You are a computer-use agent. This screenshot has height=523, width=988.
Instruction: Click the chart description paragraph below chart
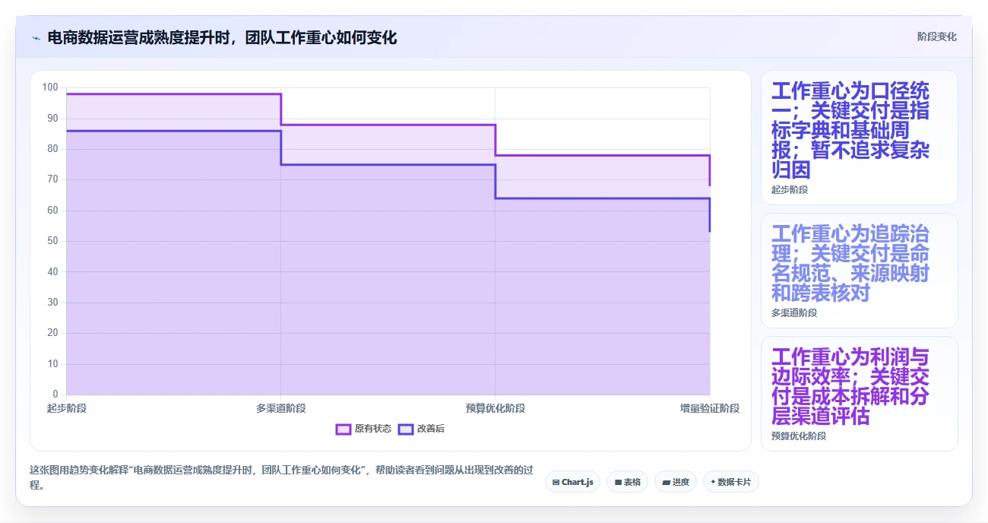pos(281,477)
